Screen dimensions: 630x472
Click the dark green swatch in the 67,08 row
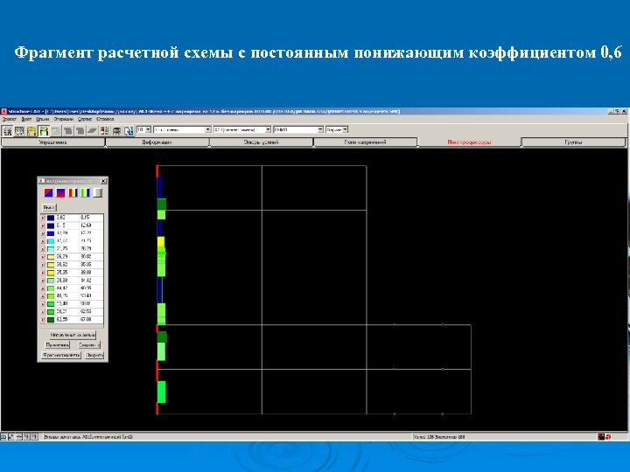pyautogui.click(x=51, y=320)
